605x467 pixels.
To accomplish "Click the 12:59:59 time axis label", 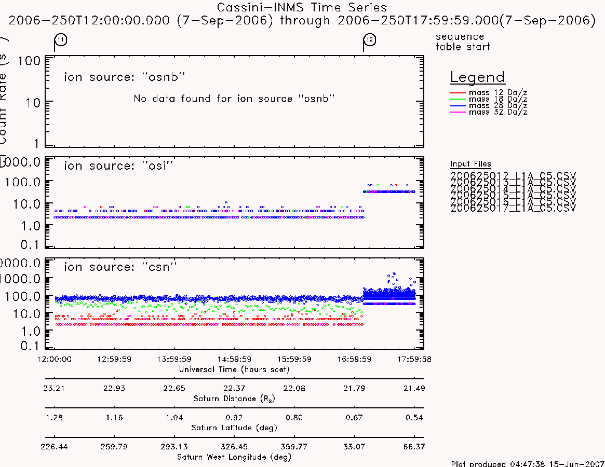I will point(114,359).
